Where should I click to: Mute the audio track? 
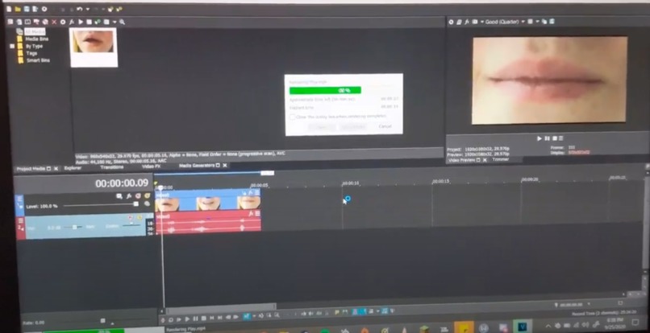tap(130, 218)
